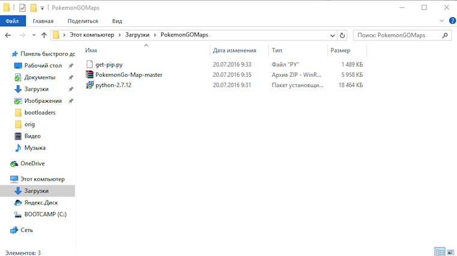Click the python-2.7.12 file name
Image resolution: width=457 pixels, height=256 pixels.
coord(114,85)
